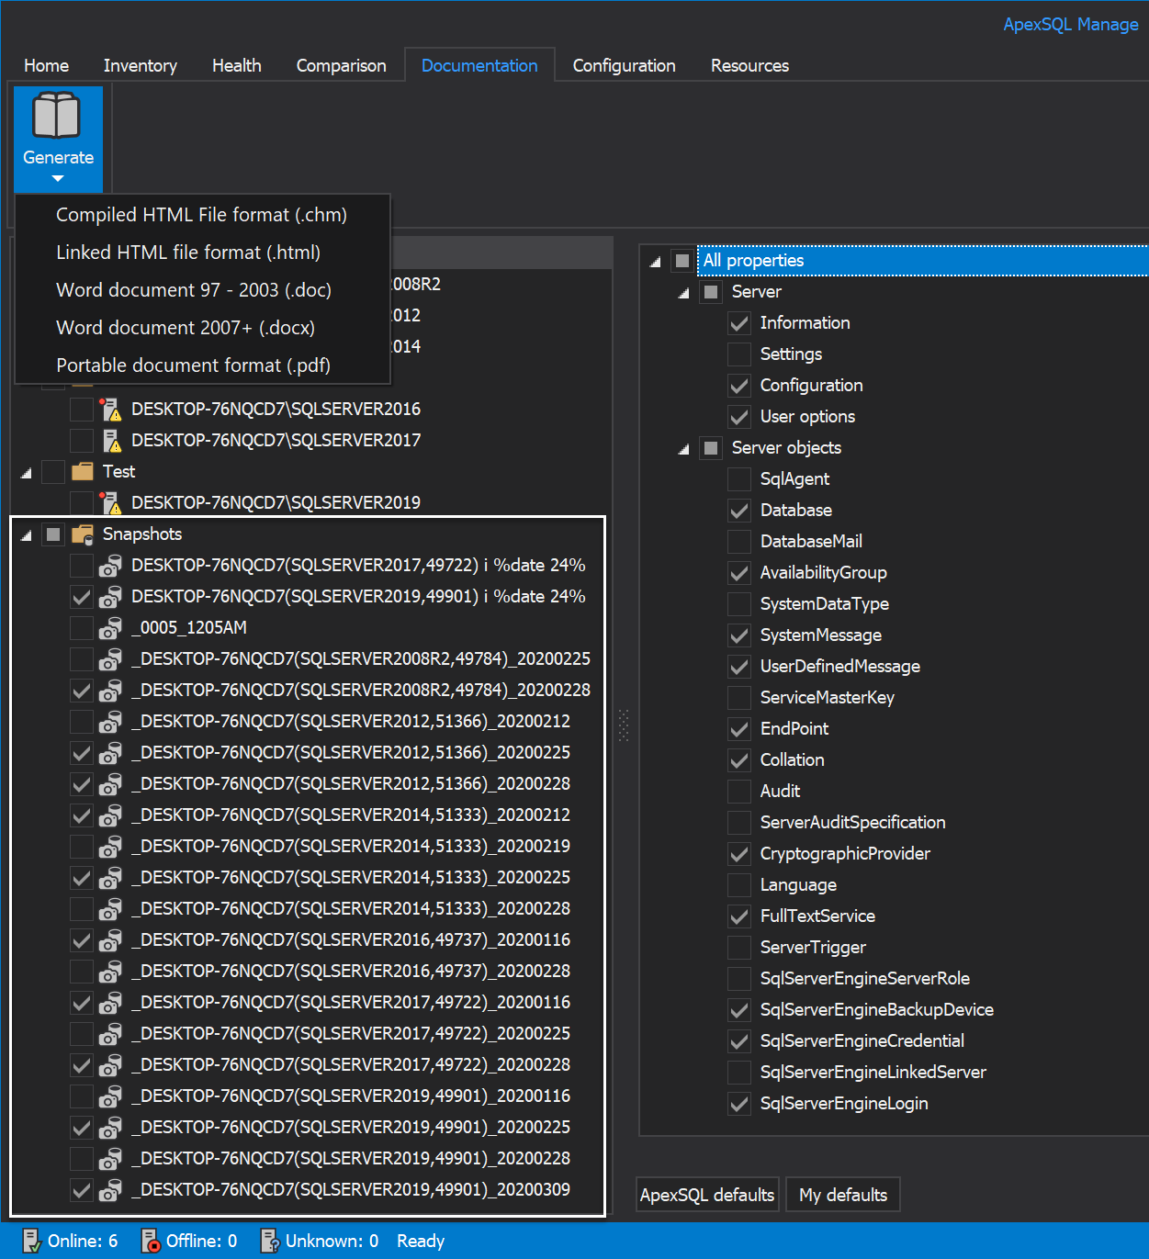Check the _0005_1205AM snapshot checkbox
The image size is (1149, 1259).
click(82, 628)
